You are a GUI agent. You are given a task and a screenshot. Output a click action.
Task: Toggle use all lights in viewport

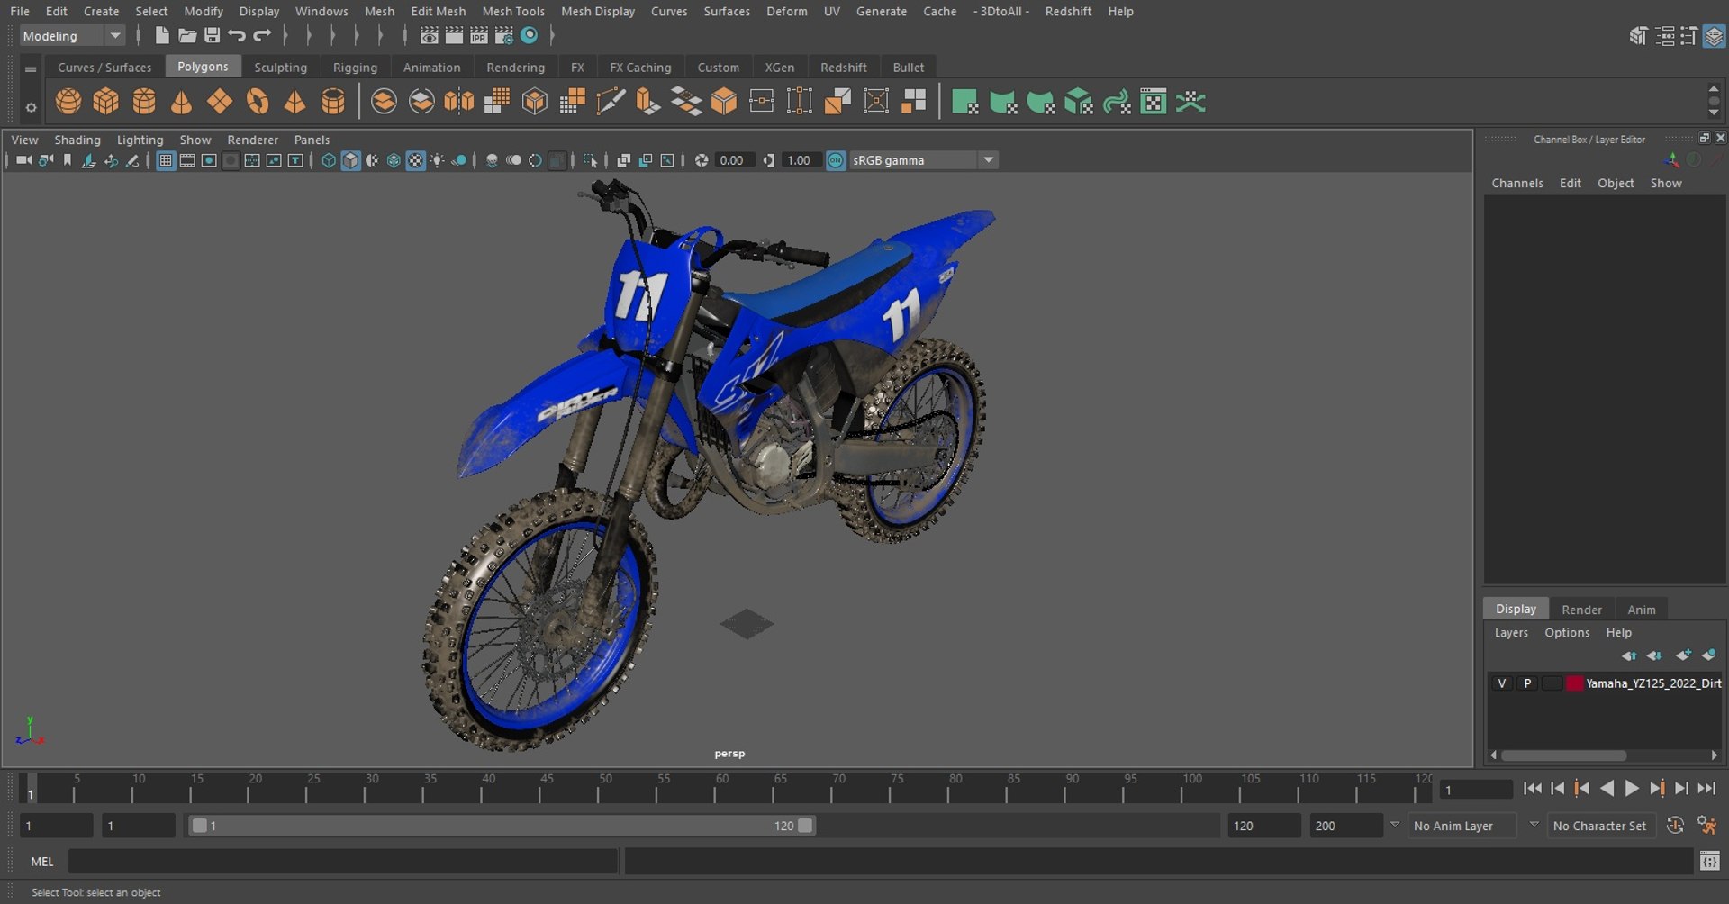click(437, 160)
